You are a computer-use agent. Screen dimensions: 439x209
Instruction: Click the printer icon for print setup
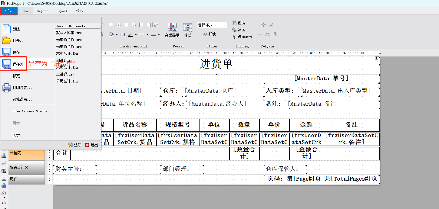point(7,88)
